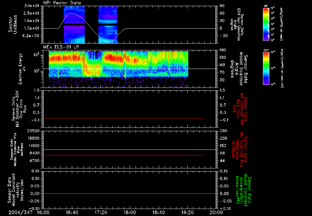Select the 'NPI Vector Data' panel title

[x=62, y=3]
